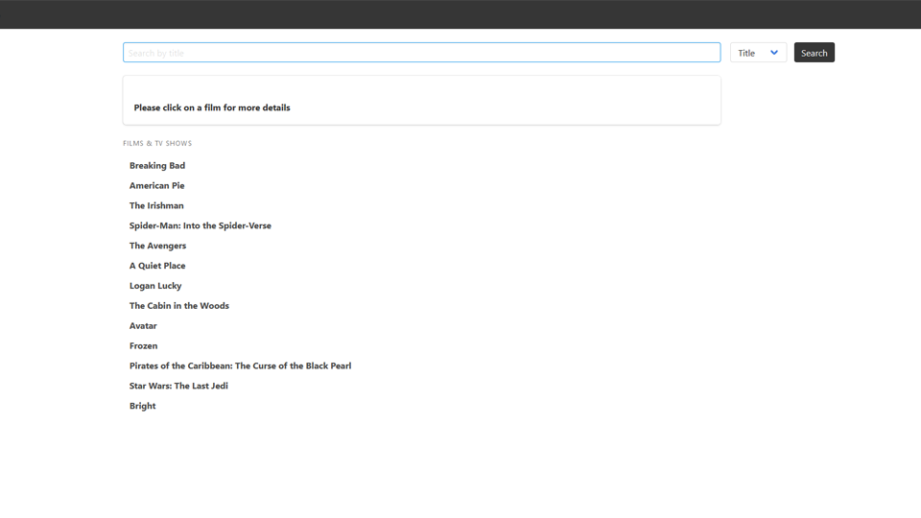Open The Irishman details

click(x=156, y=205)
